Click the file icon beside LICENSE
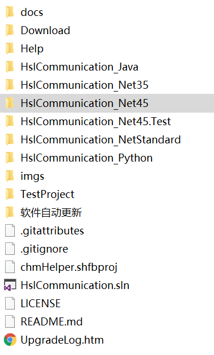 click(x=10, y=303)
